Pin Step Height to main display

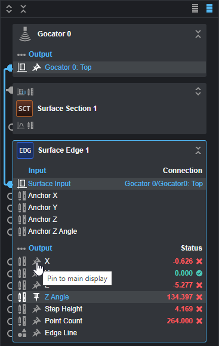click(x=36, y=309)
